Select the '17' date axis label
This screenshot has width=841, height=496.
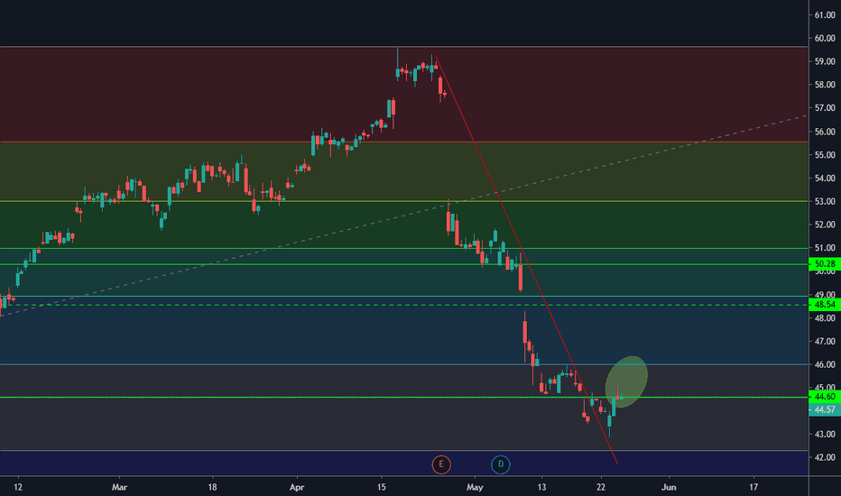[753, 487]
